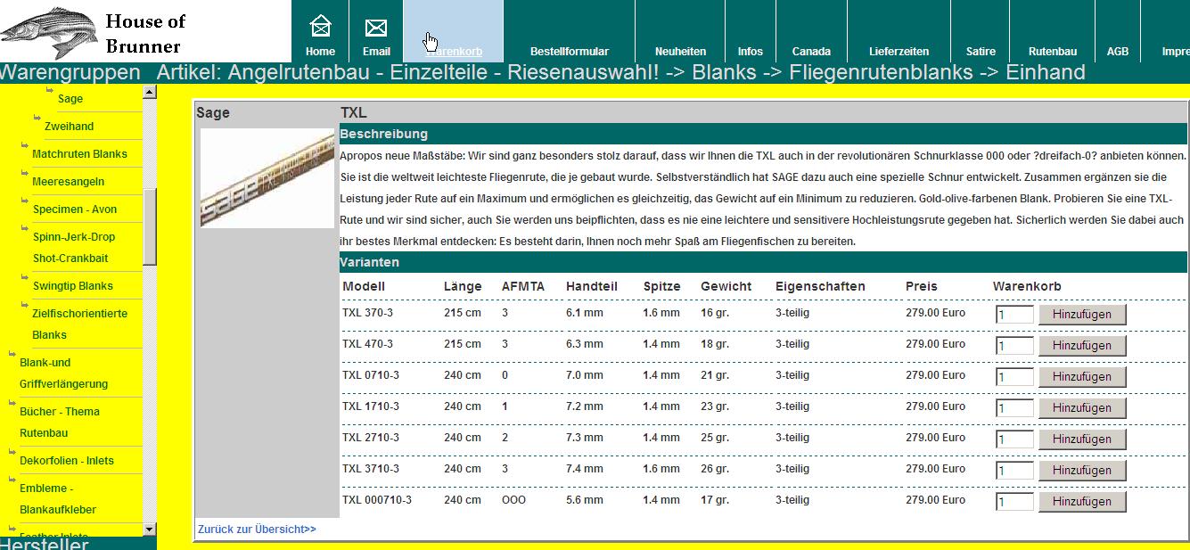
Task: Click the OOO AFMTA value
Action: 513,500
